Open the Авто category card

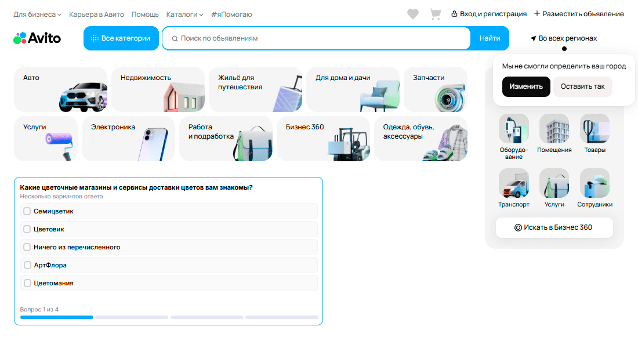point(61,89)
